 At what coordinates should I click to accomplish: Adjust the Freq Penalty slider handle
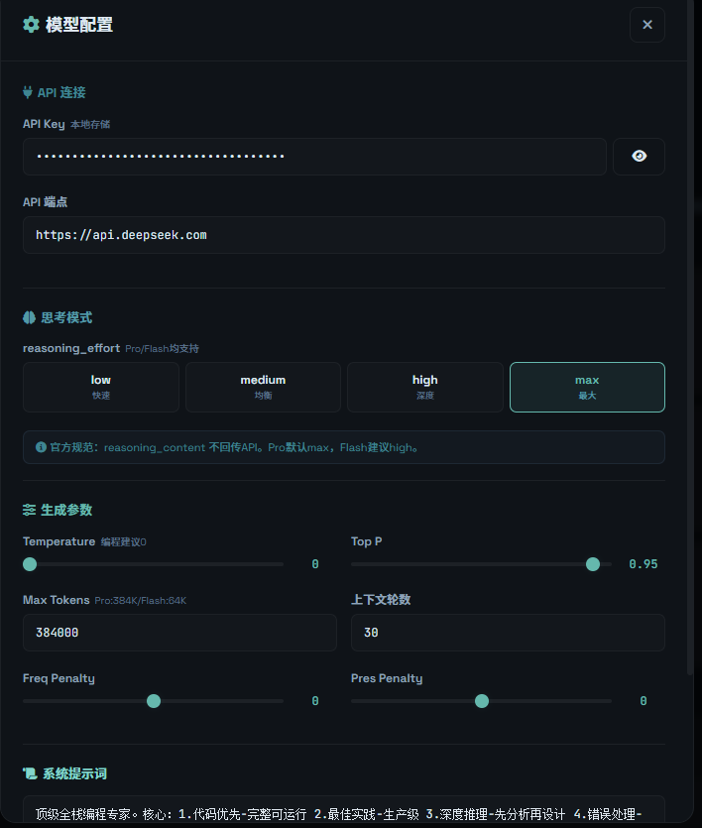click(x=154, y=701)
